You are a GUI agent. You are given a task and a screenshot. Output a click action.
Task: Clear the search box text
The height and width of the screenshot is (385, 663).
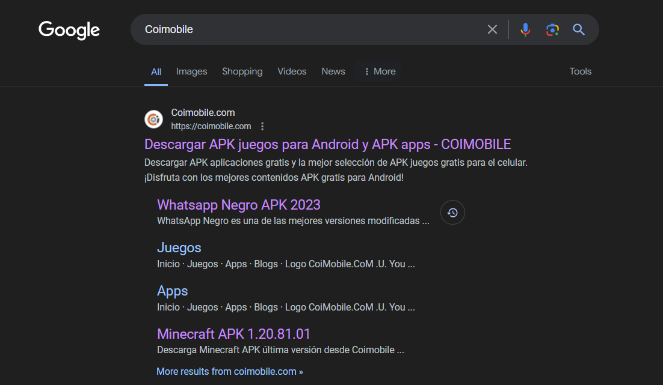pyautogui.click(x=492, y=29)
